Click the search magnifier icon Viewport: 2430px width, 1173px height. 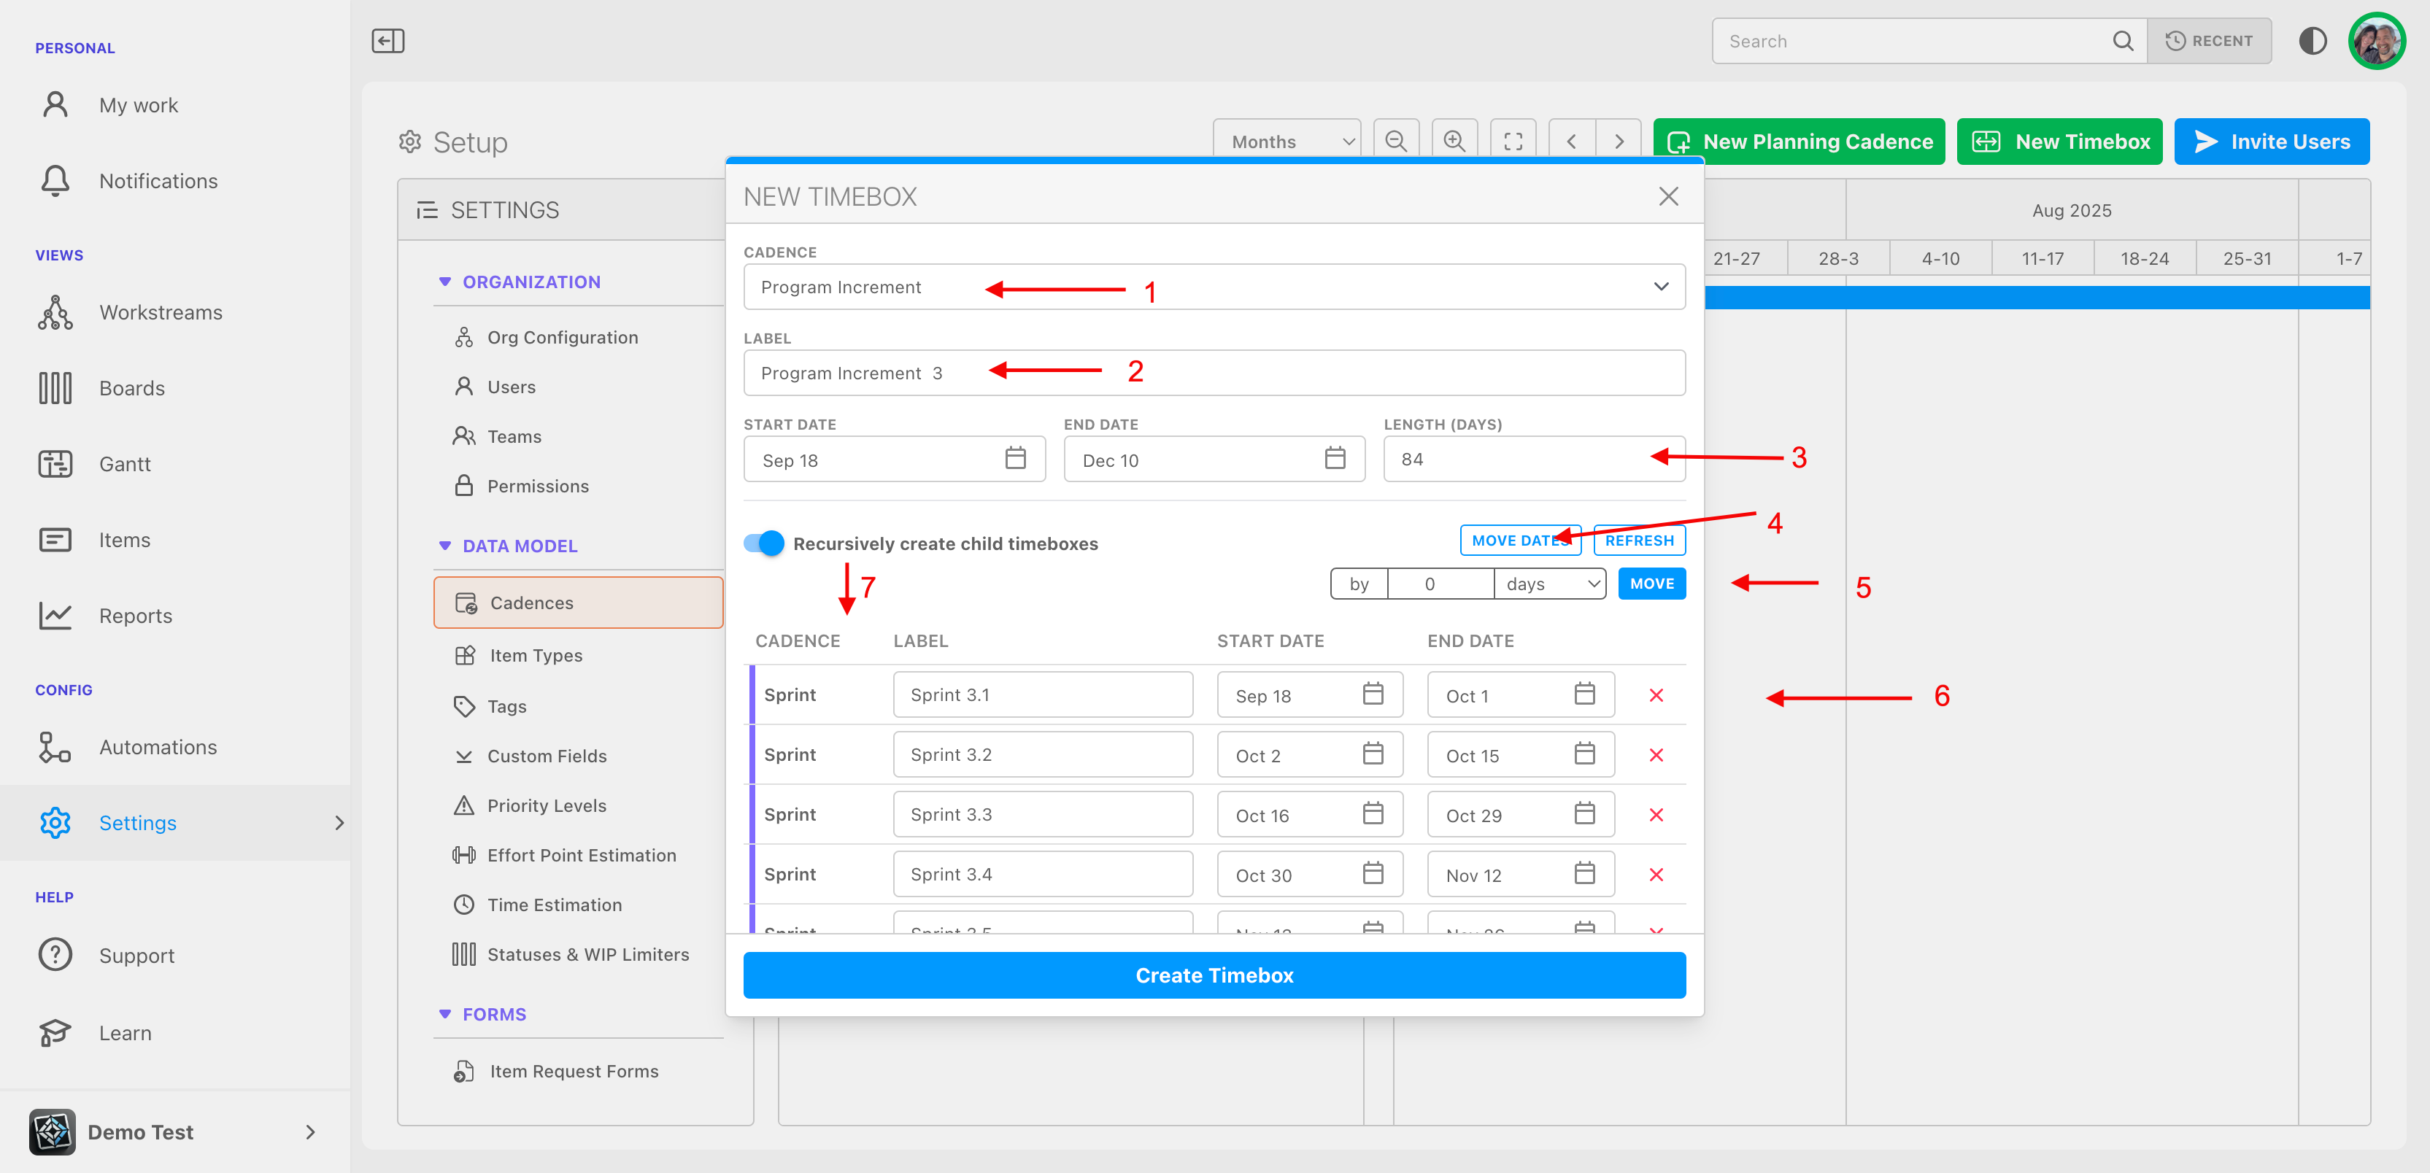2123,41
